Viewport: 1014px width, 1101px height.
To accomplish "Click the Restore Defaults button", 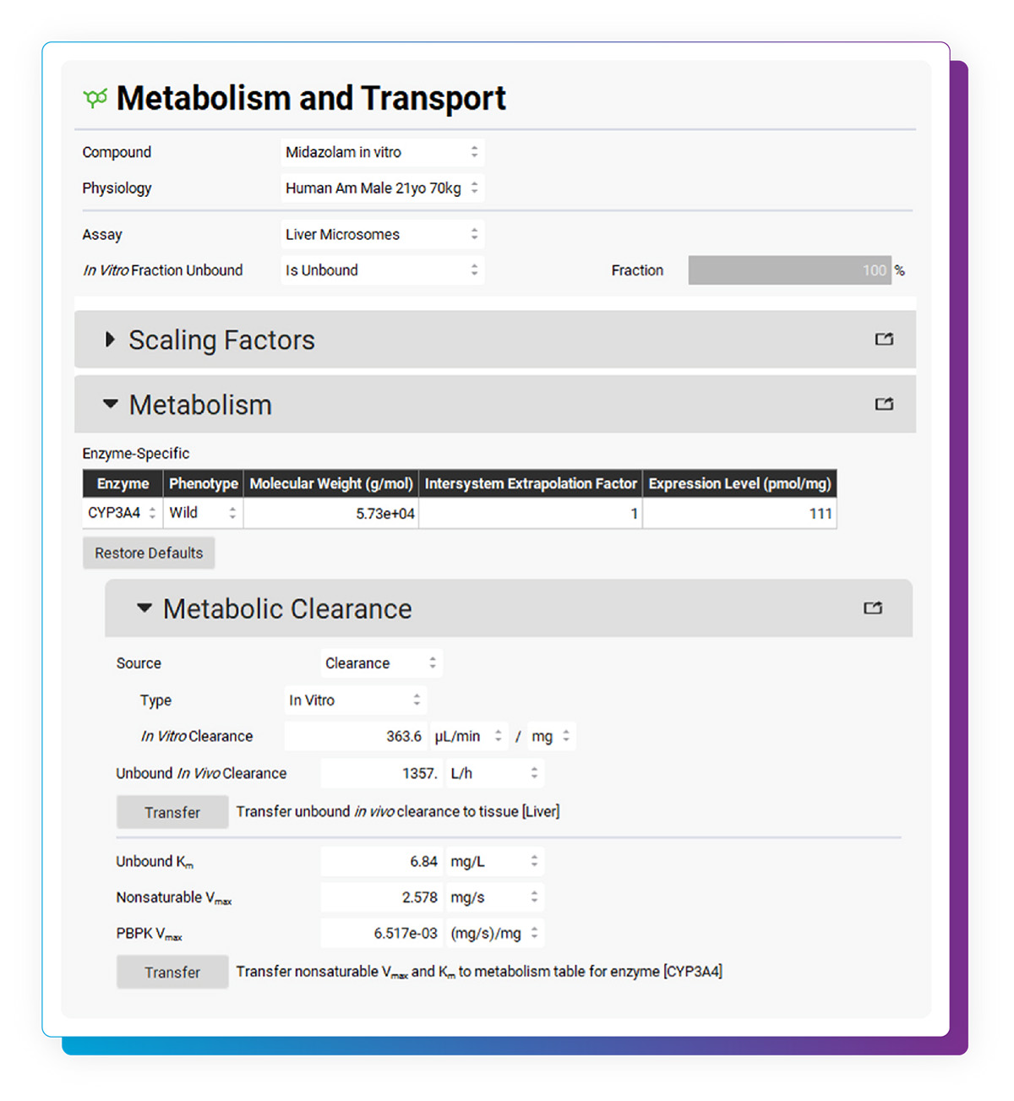I will [148, 553].
